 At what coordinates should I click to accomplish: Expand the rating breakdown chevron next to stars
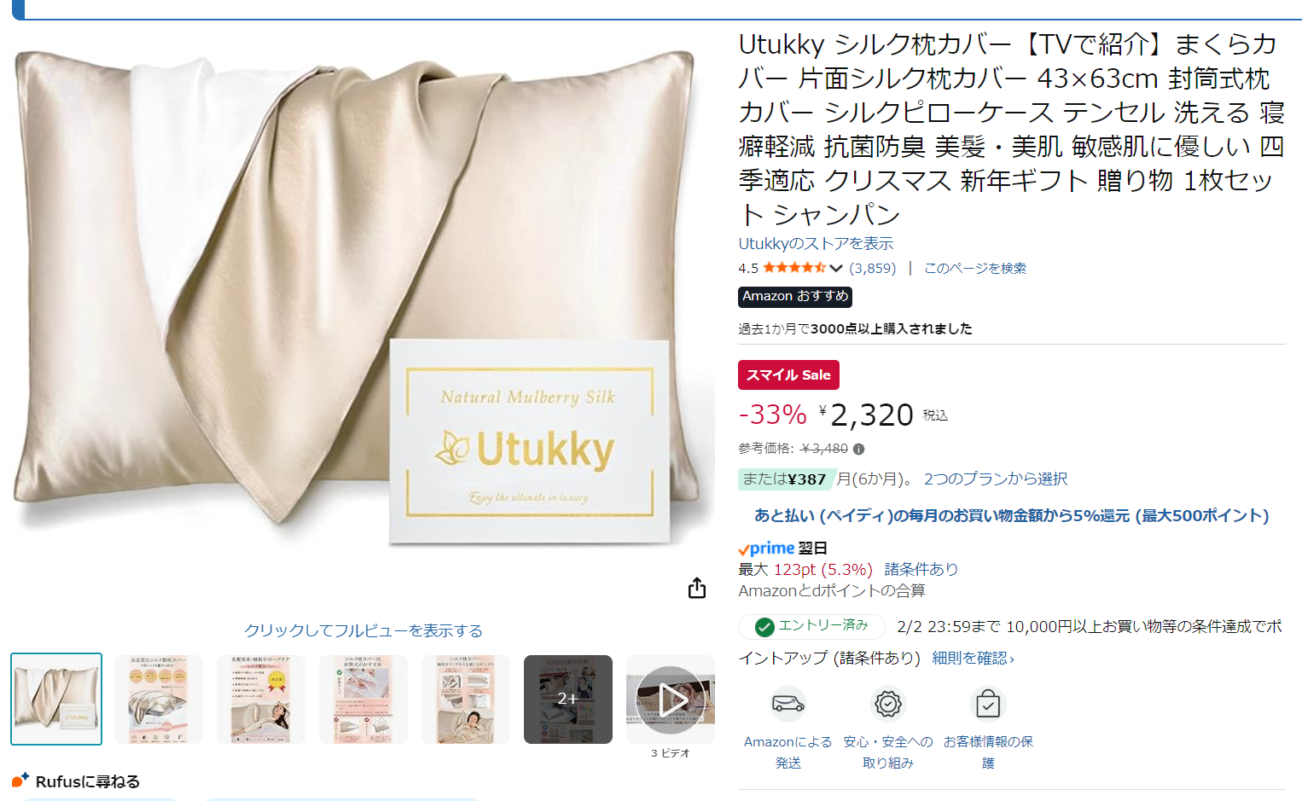tap(836, 268)
